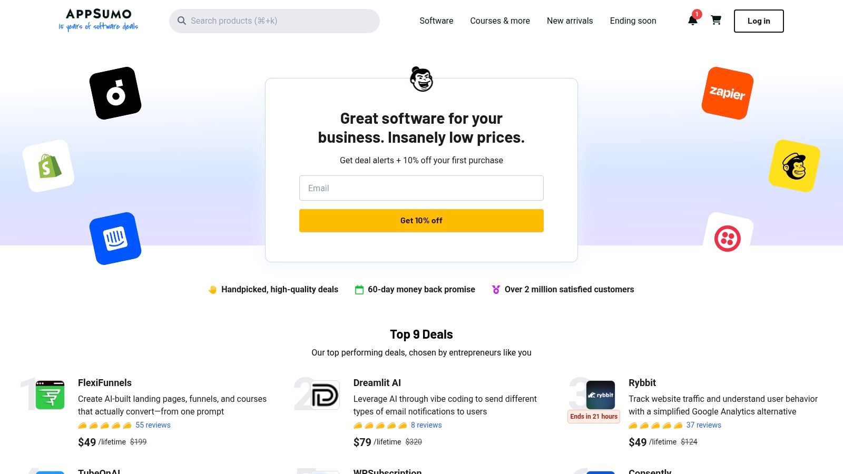This screenshot has width=843, height=474.
Task: Click the red Twilio icon
Action: tap(728, 238)
